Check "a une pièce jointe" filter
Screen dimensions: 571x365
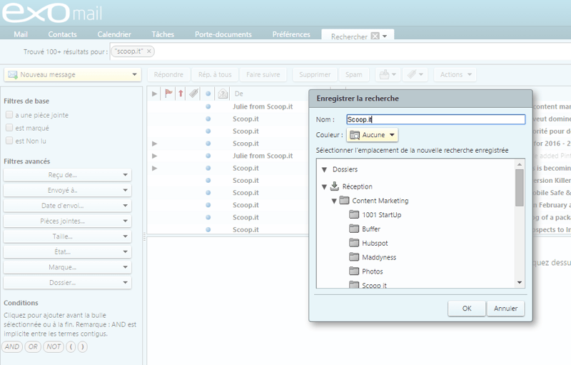(9, 115)
